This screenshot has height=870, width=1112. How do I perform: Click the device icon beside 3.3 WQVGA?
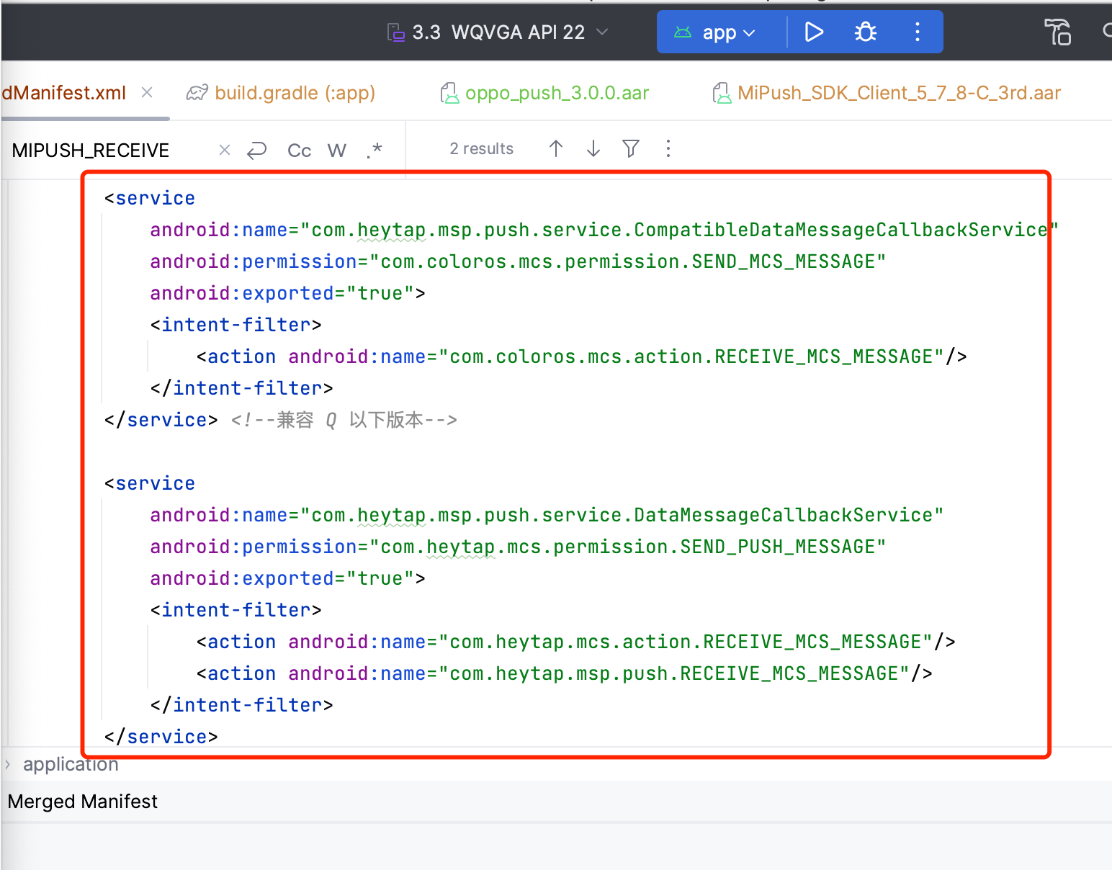pyautogui.click(x=395, y=32)
